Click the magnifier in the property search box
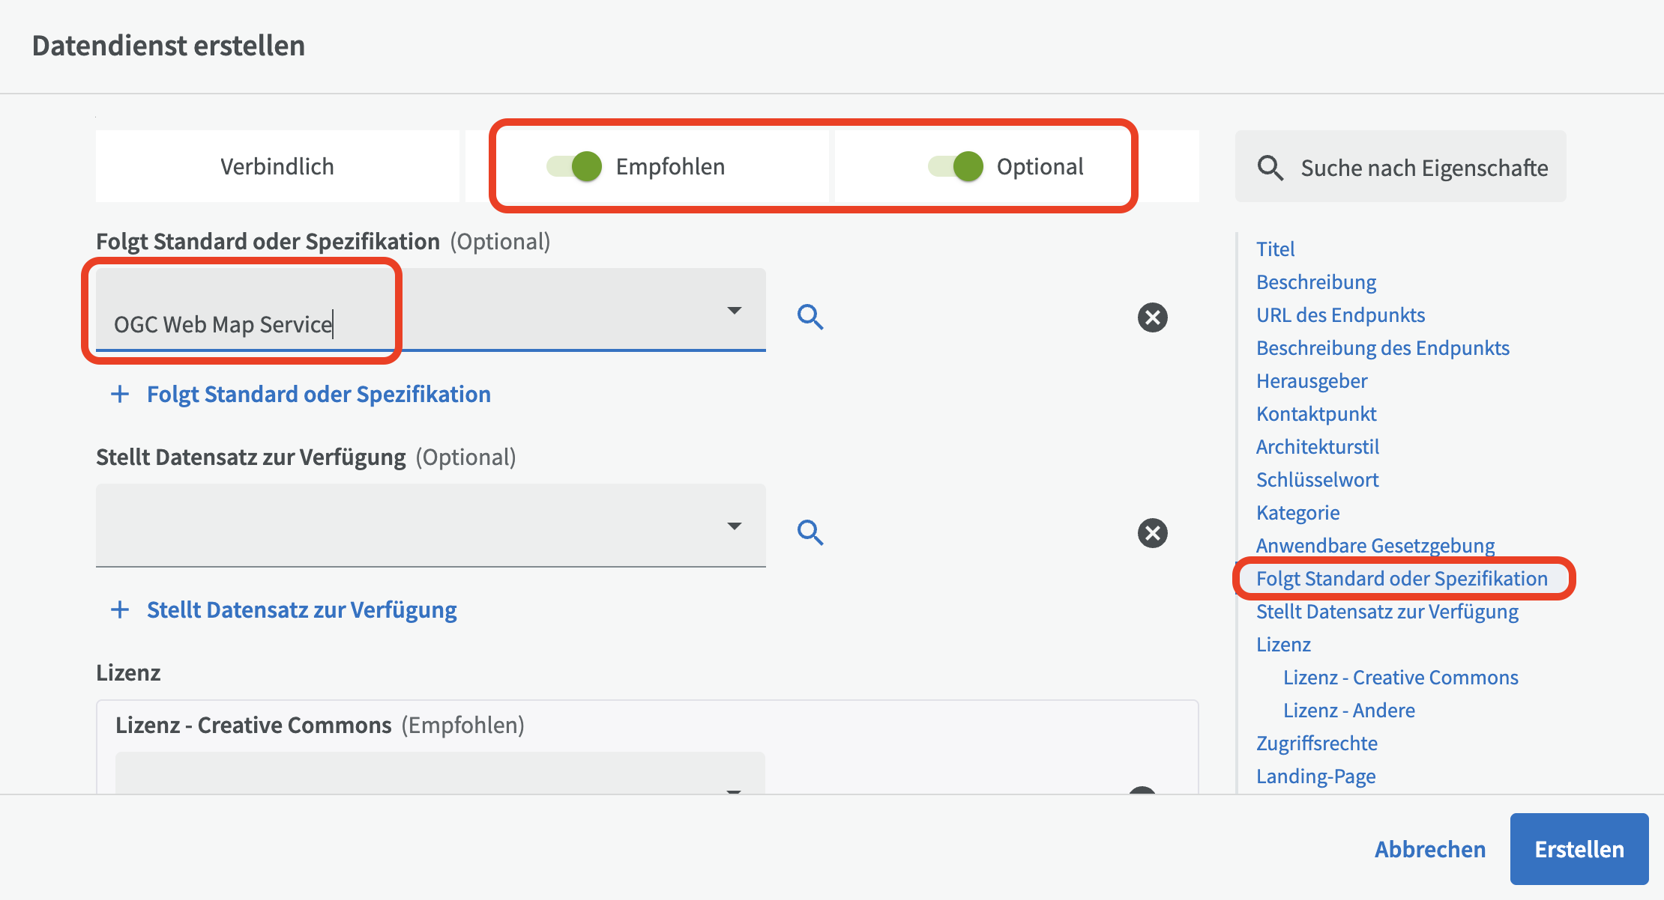This screenshot has height=900, width=1664. point(1270,168)
